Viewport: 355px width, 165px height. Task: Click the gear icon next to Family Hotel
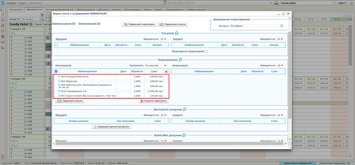(x=31, y=24)
